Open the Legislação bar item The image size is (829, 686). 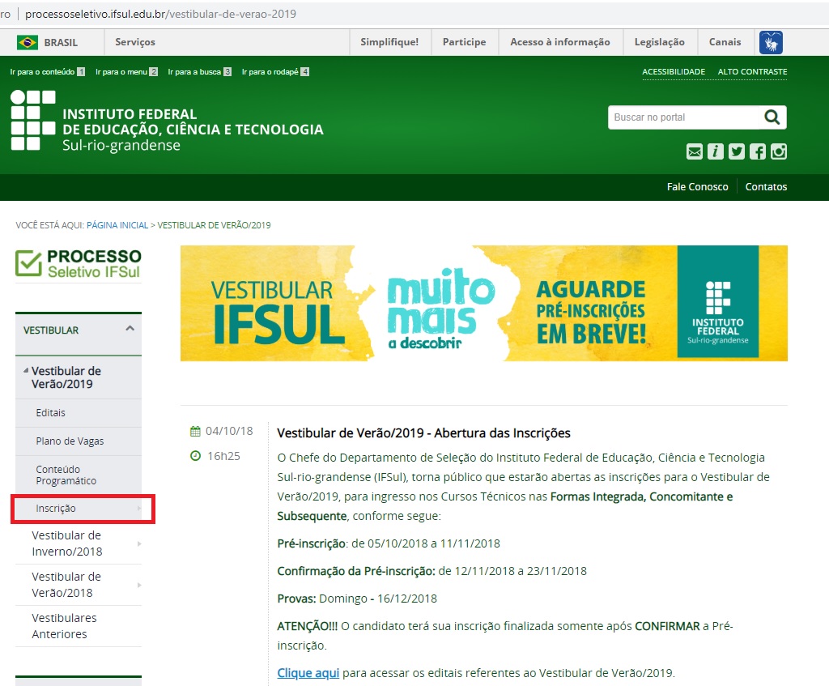[x=659, y=42]
